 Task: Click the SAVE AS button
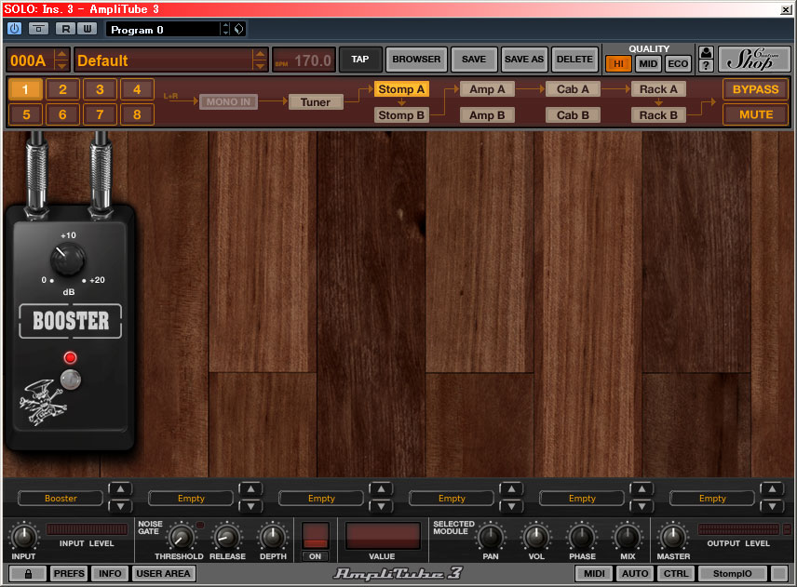click(524, 60)
